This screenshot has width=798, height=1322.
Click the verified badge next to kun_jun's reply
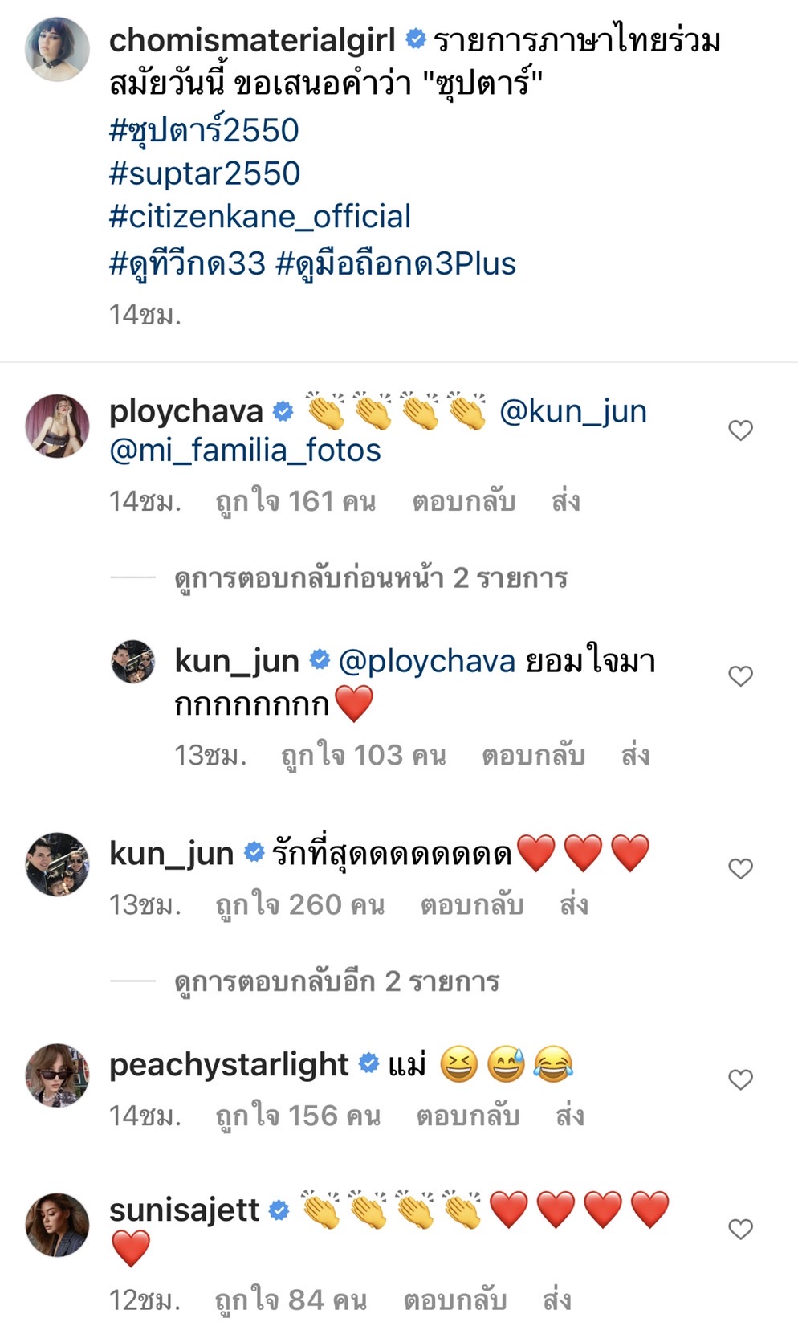click(321, 661)
